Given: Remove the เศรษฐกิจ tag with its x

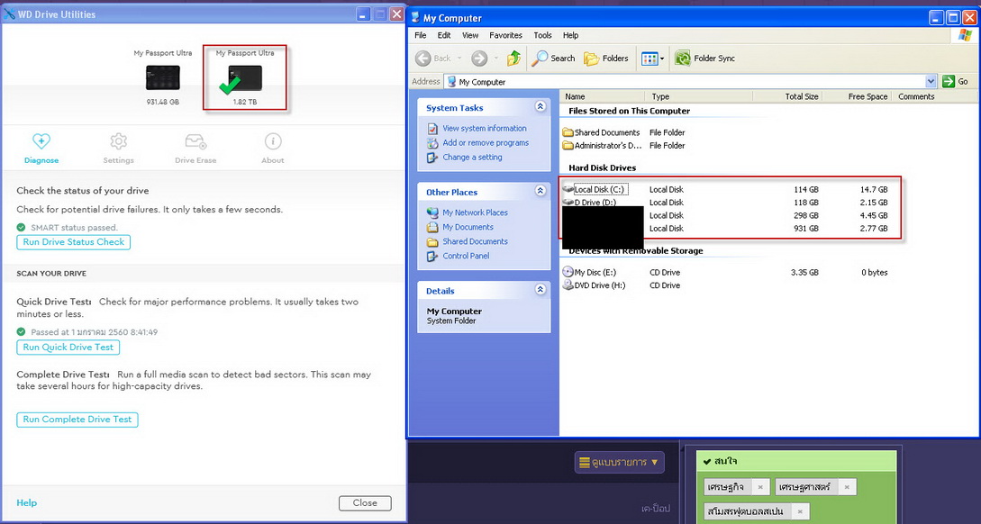Looking at the screenshot, I should click(x=760, y=487).
